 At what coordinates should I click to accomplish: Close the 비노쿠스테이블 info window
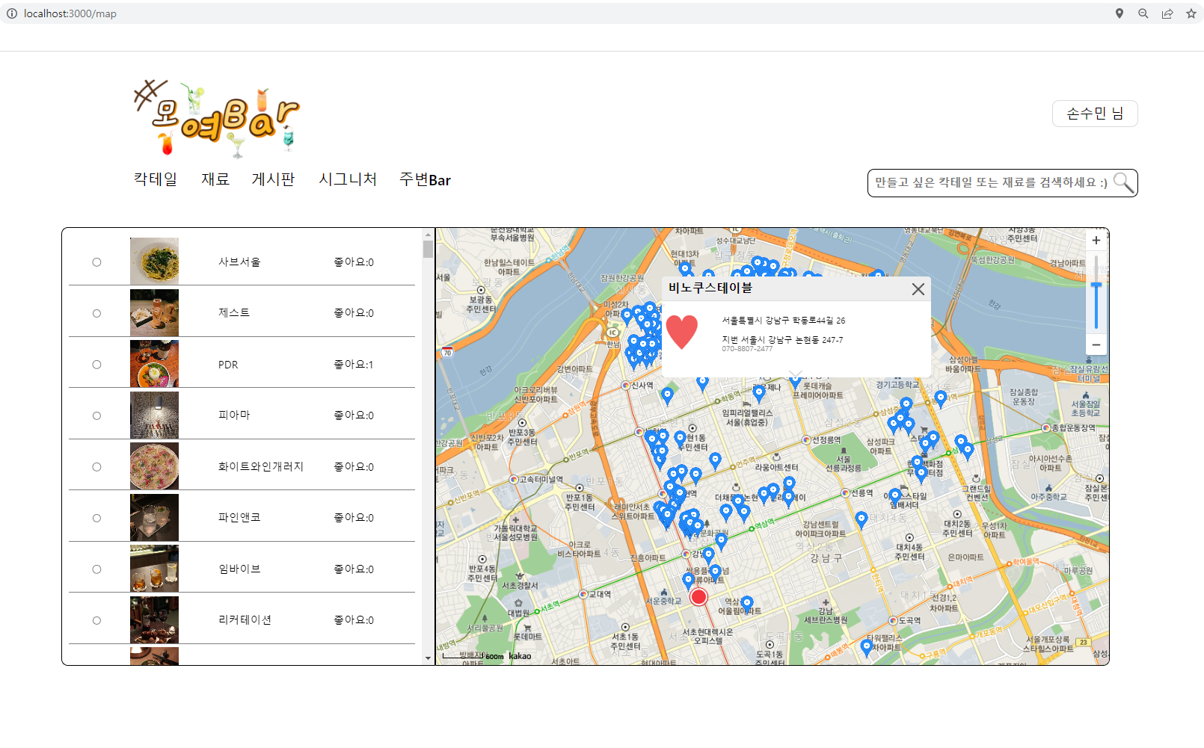click(918, 289)
